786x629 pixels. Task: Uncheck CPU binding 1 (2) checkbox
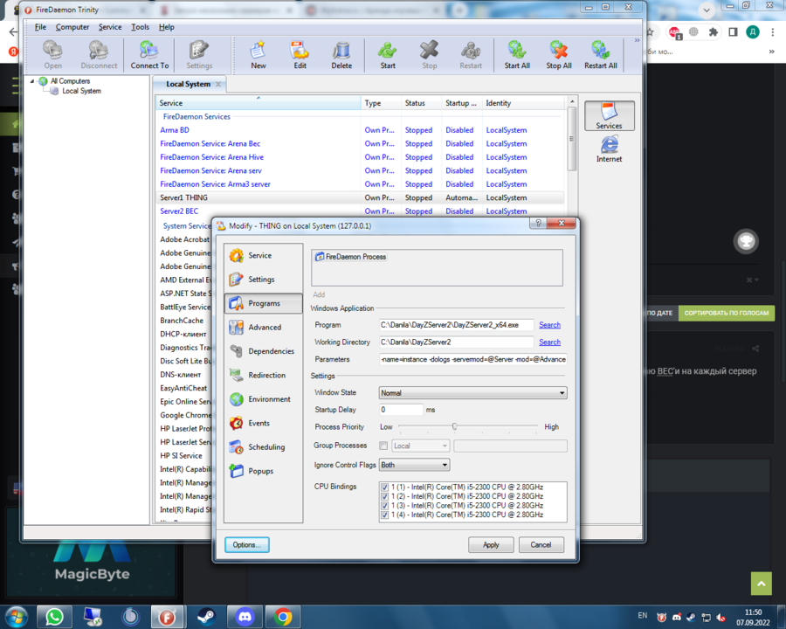[x=384, y=496]
